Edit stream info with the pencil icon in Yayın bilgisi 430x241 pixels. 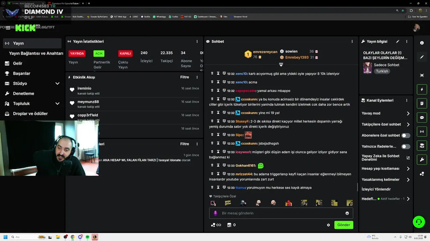pyautogui.click(x=398, y=42)
